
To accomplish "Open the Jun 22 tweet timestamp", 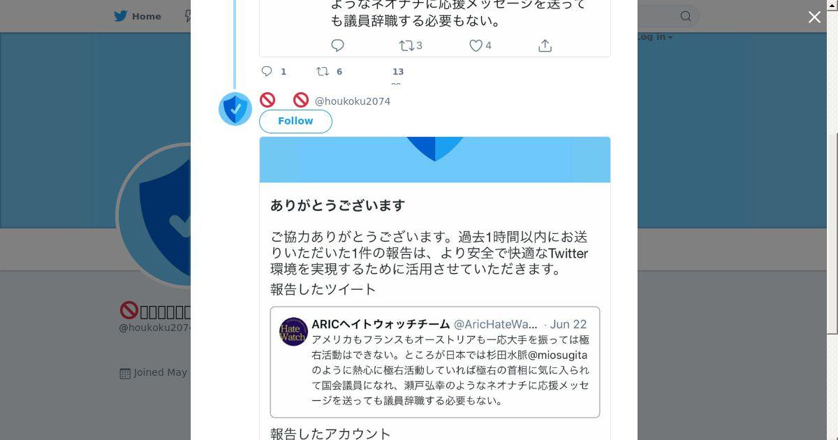I will [x=568, y=324].
